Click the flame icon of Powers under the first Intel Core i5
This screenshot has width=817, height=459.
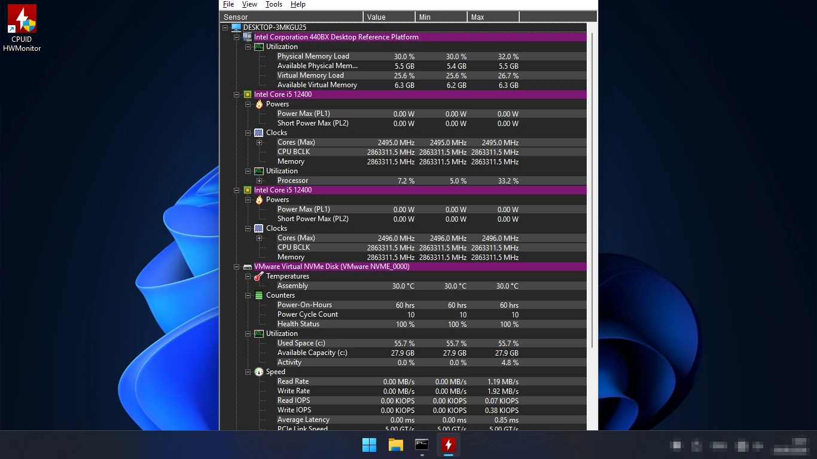tap(259, 104)
